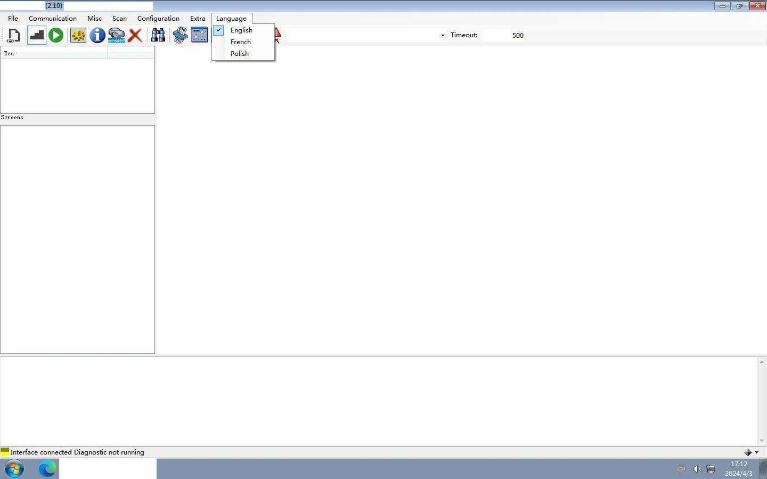The width and height of the screenshot is (767, 479).
Task: Click the binary data printer icon
Action: point(180,36)
